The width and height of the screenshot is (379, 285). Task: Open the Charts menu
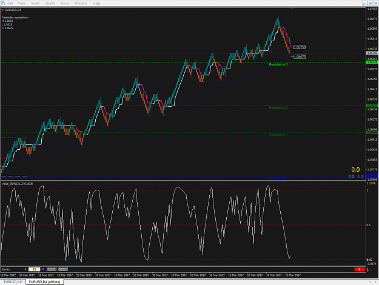50,3
